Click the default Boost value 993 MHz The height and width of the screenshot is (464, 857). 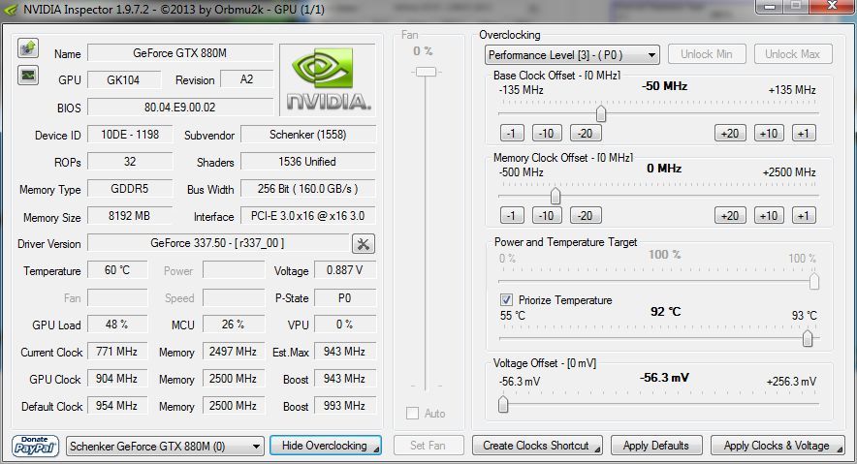pos(345,406)
